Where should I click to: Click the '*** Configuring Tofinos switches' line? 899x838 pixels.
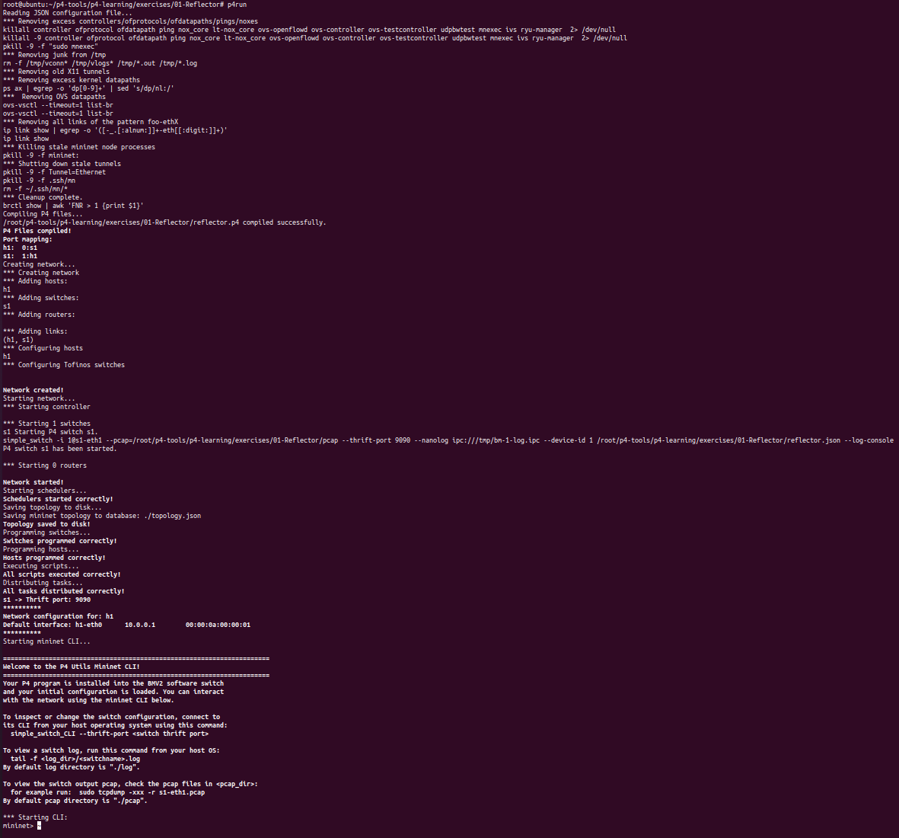(x=64, y=365)
